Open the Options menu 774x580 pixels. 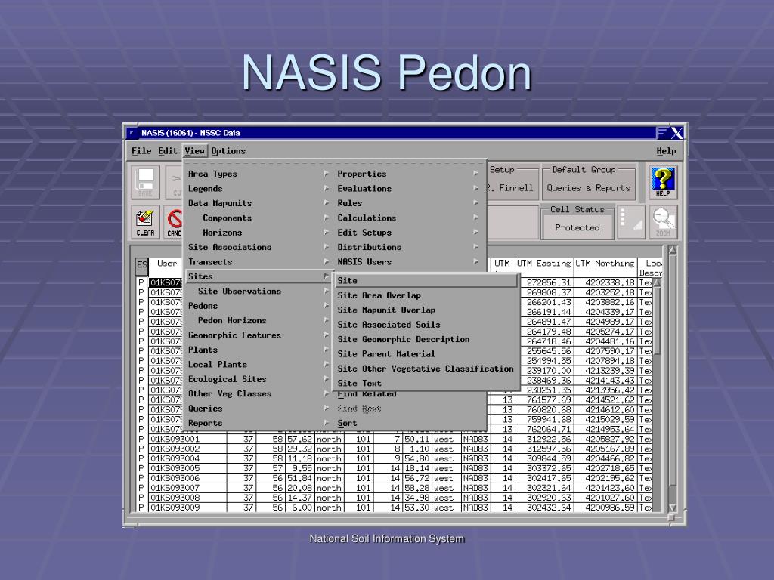(x=228, y=151)
